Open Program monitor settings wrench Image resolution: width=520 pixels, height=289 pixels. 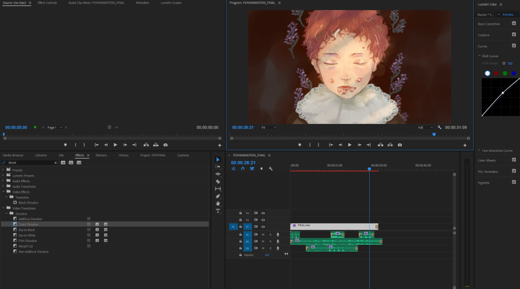click(439, 128)
